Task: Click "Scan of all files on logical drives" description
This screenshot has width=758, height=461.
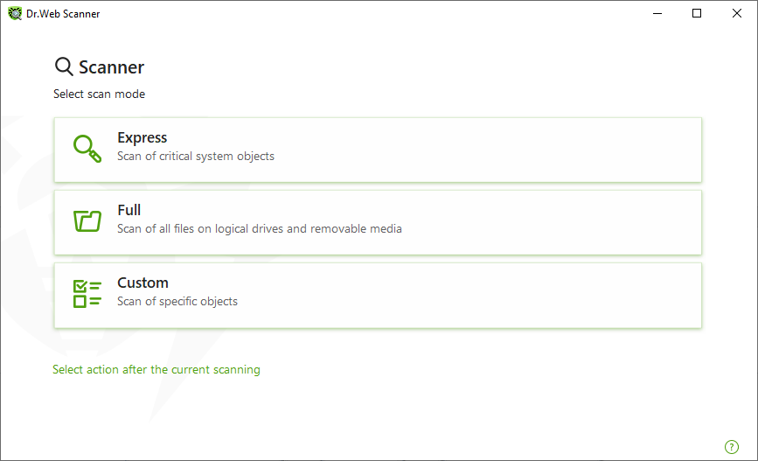Action: pos(260,229)
